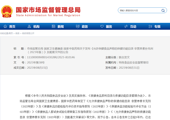Viewport: 170px width, 120px height.
Task: Click the State Administration for Market Regulation text
Action: click(48, 15)
